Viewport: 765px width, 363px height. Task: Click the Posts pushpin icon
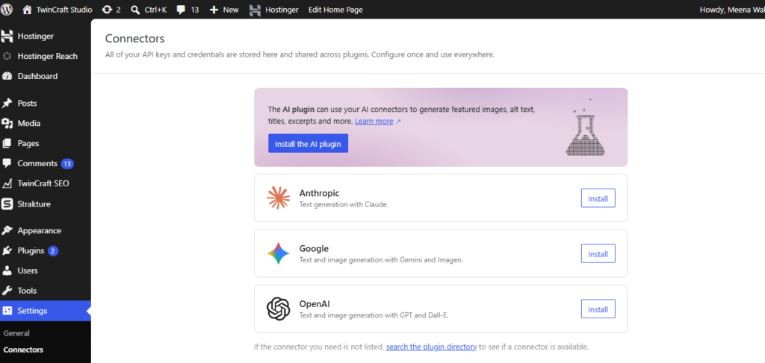point(7,103)
